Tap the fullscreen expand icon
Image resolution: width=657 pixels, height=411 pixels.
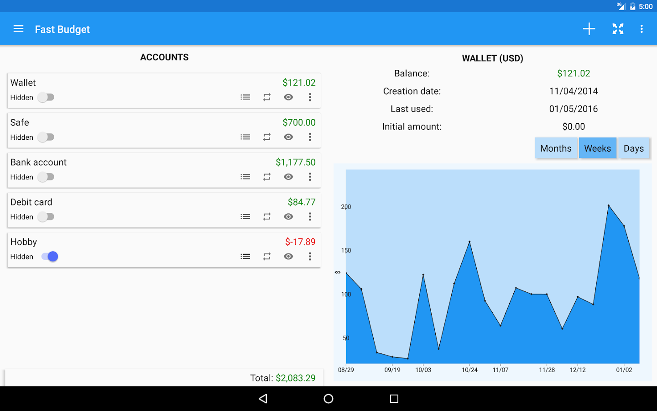pos(618,29)
